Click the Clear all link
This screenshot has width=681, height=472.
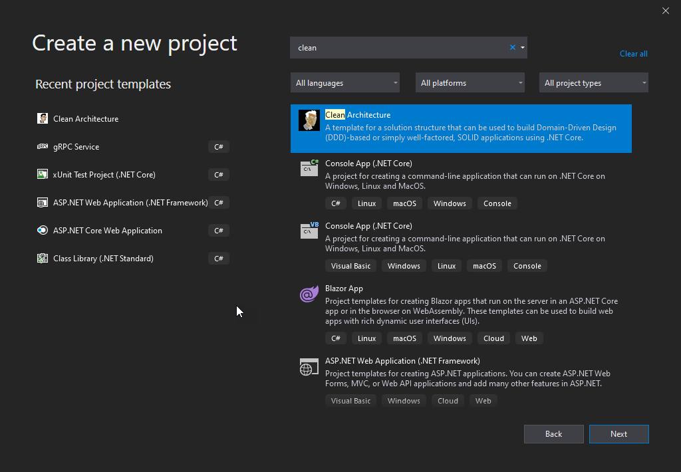coord(633,54)
